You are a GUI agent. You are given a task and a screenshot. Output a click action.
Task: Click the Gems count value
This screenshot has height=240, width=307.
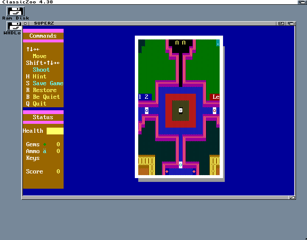(58, 144)
